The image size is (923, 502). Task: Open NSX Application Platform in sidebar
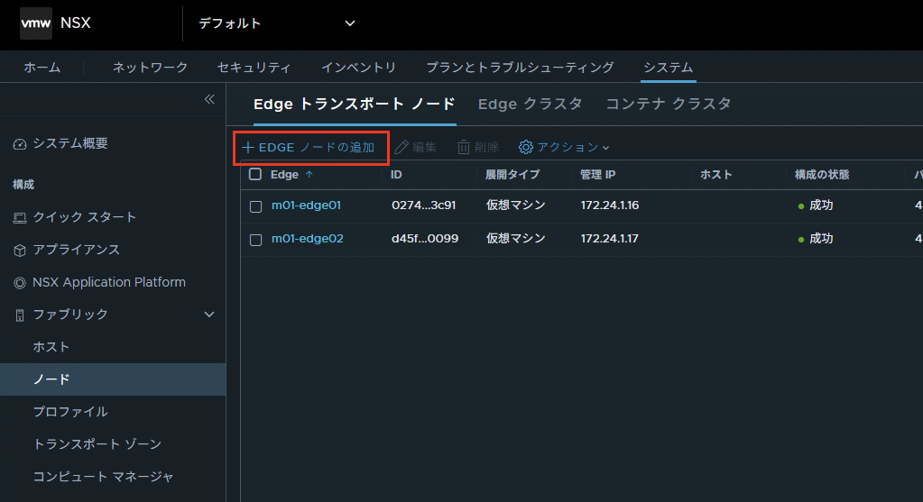click(109, 282)
